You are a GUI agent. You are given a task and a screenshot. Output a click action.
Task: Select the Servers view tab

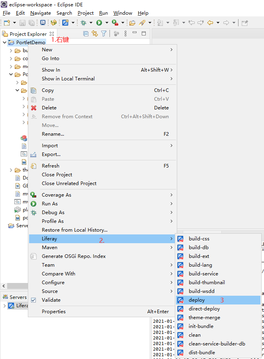[15, 297]
